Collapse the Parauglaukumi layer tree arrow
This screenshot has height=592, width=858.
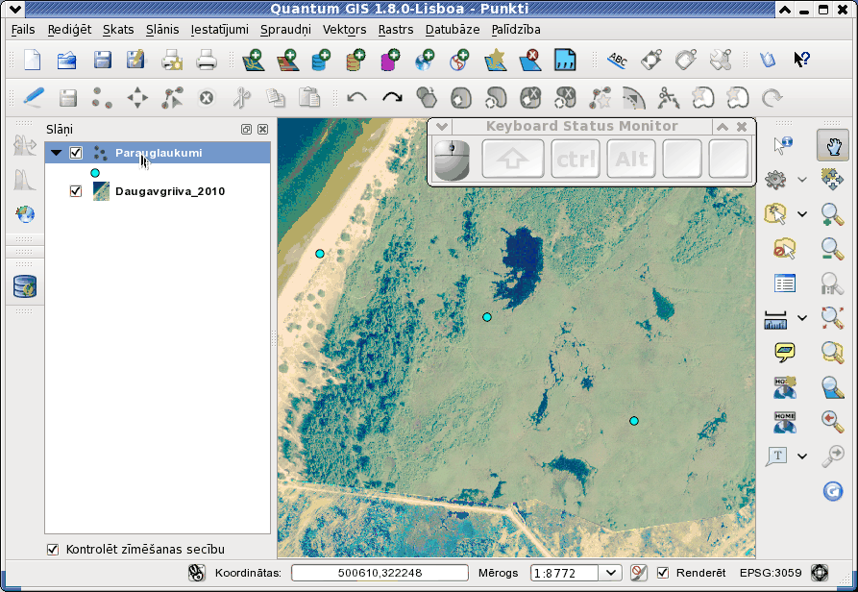[56, 153]
